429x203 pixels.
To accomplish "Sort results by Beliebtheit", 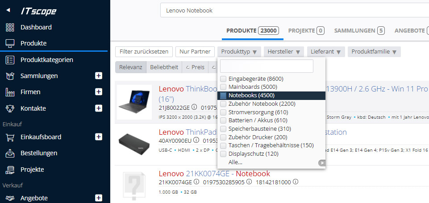I will 164,67.
